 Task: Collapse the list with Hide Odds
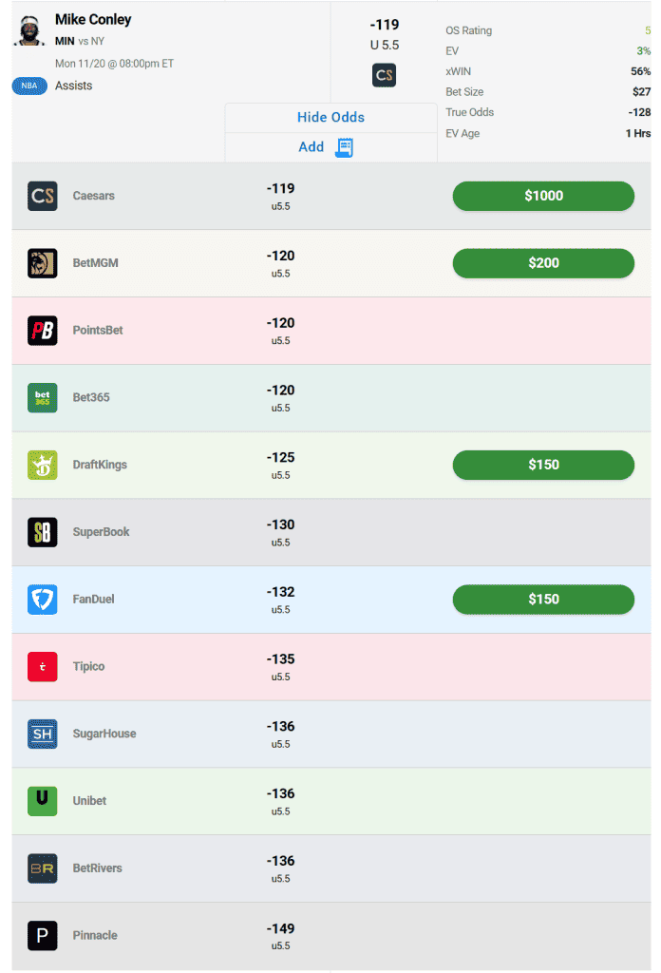(330, 118)
